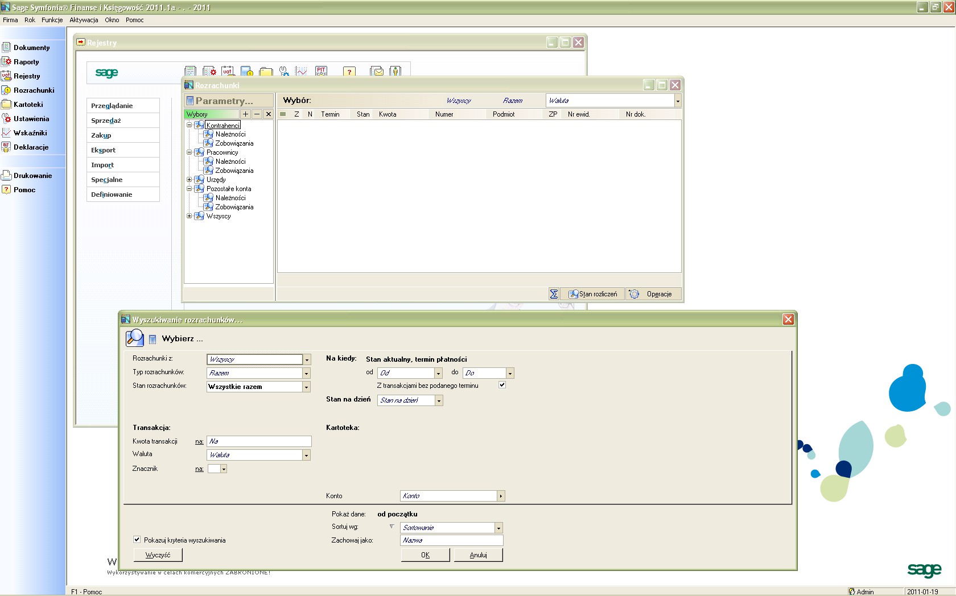The height and width of the screenshot is (596, 956).
Task: Open the 'Stan rozrachunków' dropdown
Action: [x=306, y=387]
